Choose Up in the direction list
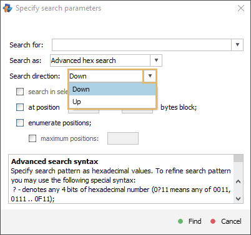The height and width of the screenshot is (235, 251). (x=112, y=102)
